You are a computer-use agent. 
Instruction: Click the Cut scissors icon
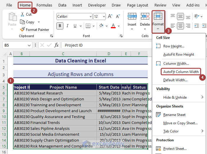tap(22, 14)
